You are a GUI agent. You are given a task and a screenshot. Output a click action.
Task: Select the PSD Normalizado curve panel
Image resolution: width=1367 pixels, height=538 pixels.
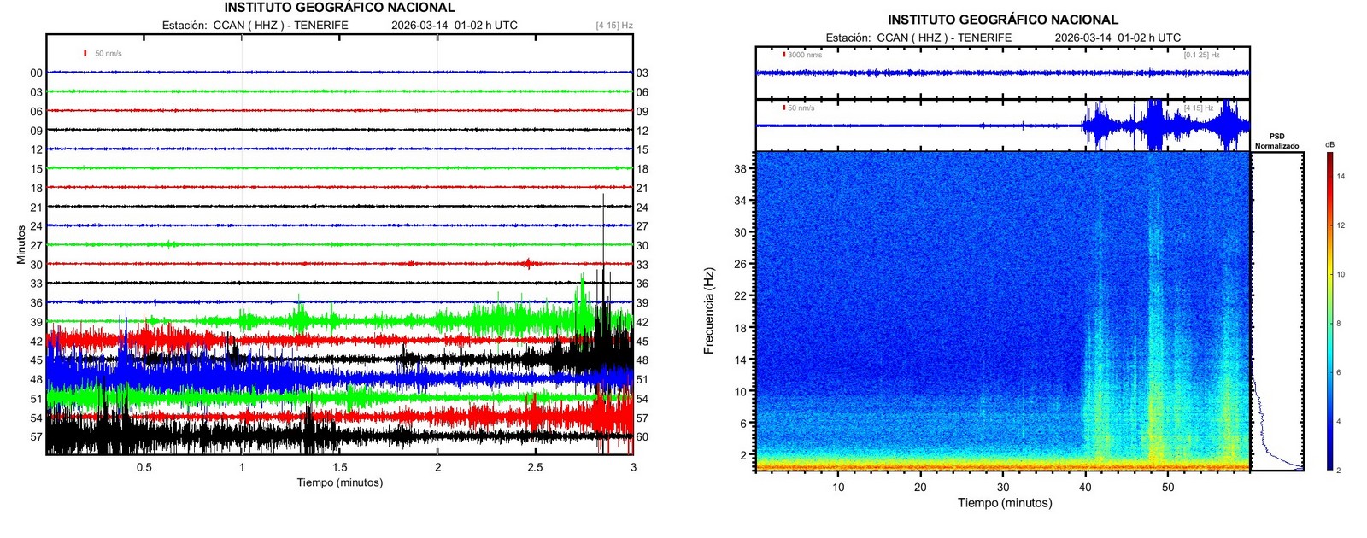pyautogui.click(x=1277, y=312)
